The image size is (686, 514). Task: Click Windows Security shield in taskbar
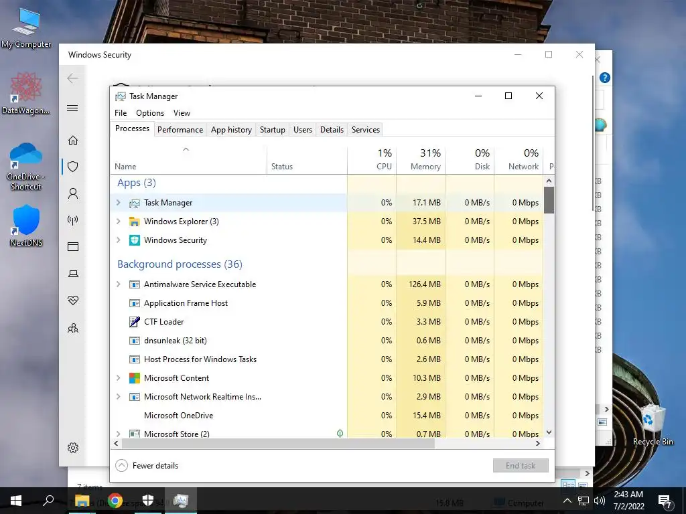(x=148, y=501)
